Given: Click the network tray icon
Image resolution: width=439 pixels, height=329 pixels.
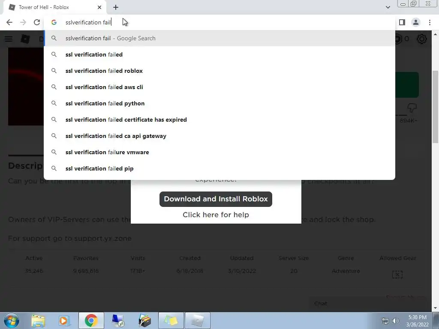Looking at the screenshot, I should pyautogui.click(x=385, y=321).
